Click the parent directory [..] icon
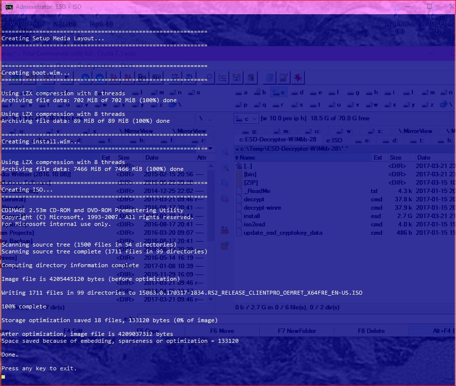This screenshot has height=386, width=456. click(x=239, y=166)
